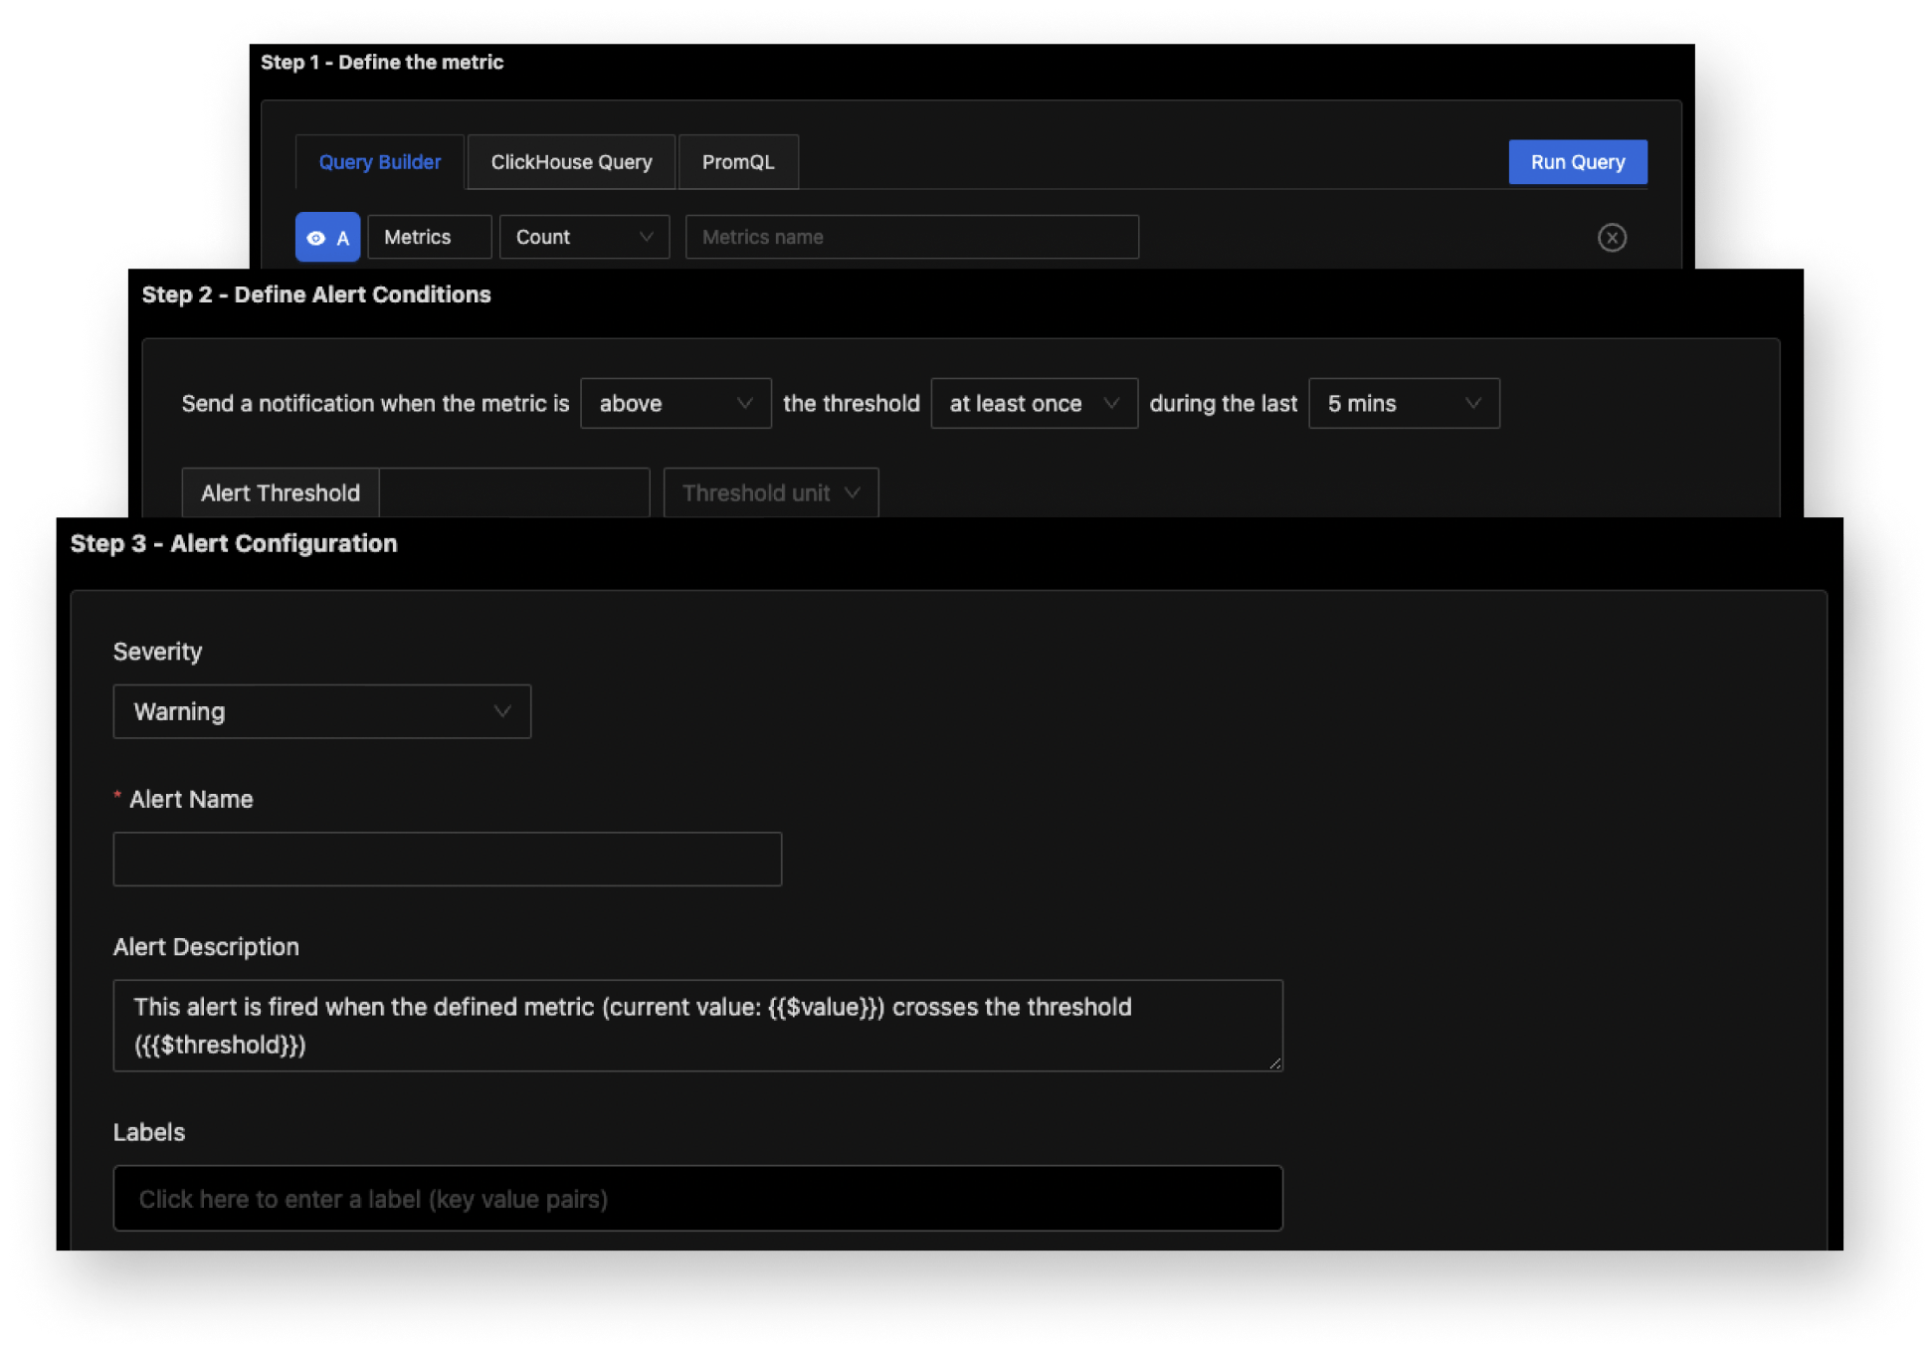Click the Alert Name text field

point(447,860)
